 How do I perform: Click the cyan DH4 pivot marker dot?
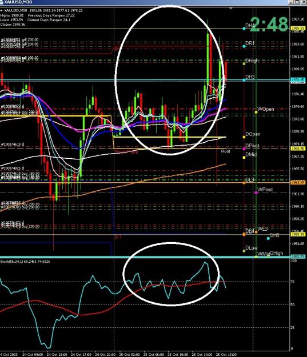tap(244, 29)
